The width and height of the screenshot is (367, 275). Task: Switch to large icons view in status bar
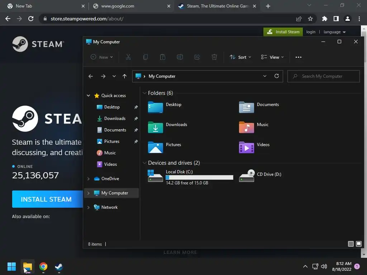[x=358, y=244]
